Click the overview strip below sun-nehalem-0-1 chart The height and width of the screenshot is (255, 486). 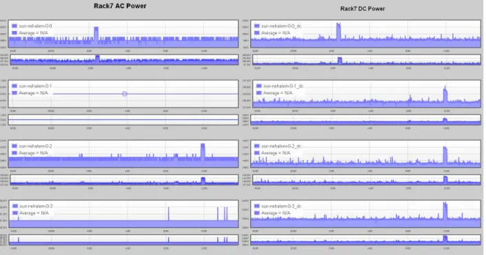123,120
